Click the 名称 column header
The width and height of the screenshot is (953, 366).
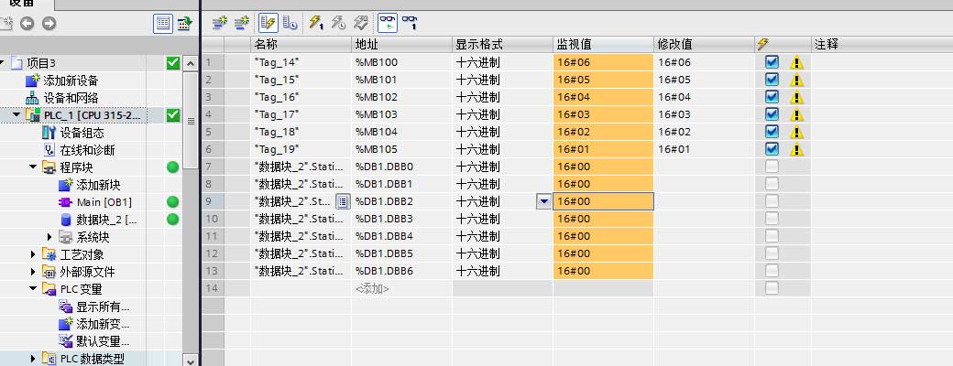(x=301, y=44)
